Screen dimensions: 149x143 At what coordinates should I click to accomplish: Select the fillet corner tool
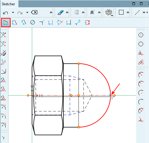point(4,71)
